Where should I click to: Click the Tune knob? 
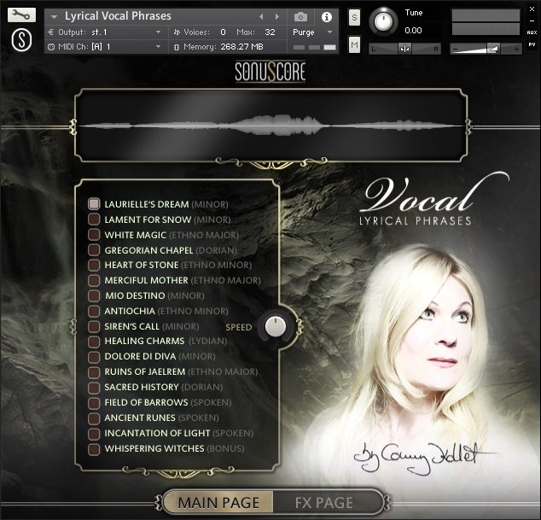tap(383, 21)
